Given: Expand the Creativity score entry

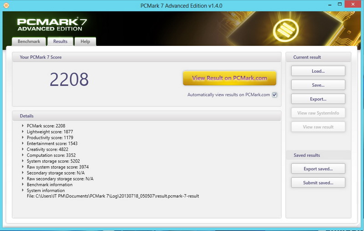Looking at the screenshot, I should pos(23,149).
